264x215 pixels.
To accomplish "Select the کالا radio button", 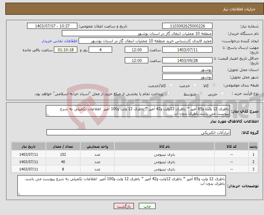I will [214, 85].
